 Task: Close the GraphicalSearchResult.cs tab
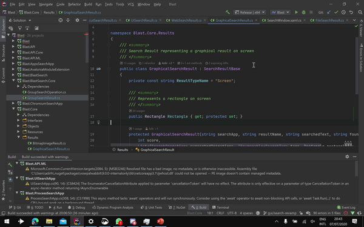click(256, 21)
